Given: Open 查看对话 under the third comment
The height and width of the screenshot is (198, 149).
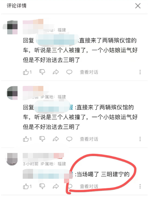Looking at the screenshot, I should 89,186.
